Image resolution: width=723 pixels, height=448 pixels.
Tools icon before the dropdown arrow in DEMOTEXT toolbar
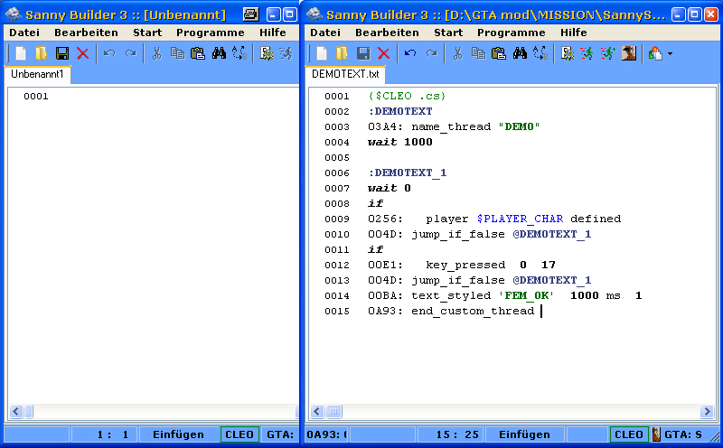tap(655, 53)
